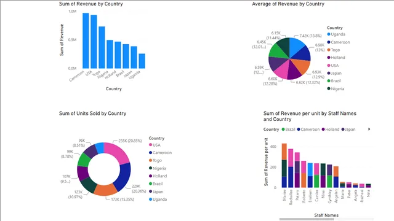Select USA in the Units Sold legend
The width and height of the screenshot is (394, 221).
pos(155,145)
